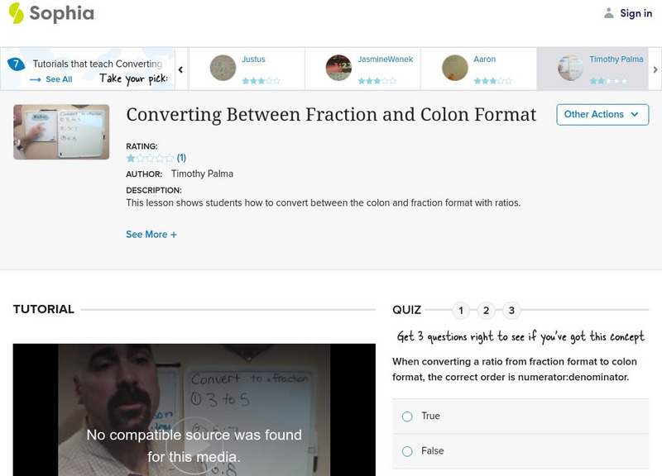Open Timothy Palma tutorial link in carousel
Screen dimensions: 662x476
coord(616,59)
